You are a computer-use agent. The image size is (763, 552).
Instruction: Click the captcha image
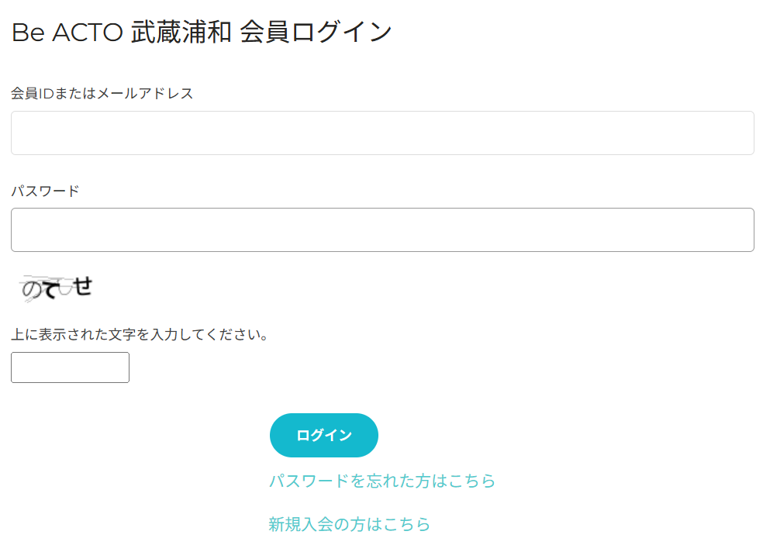pos(57,288)
